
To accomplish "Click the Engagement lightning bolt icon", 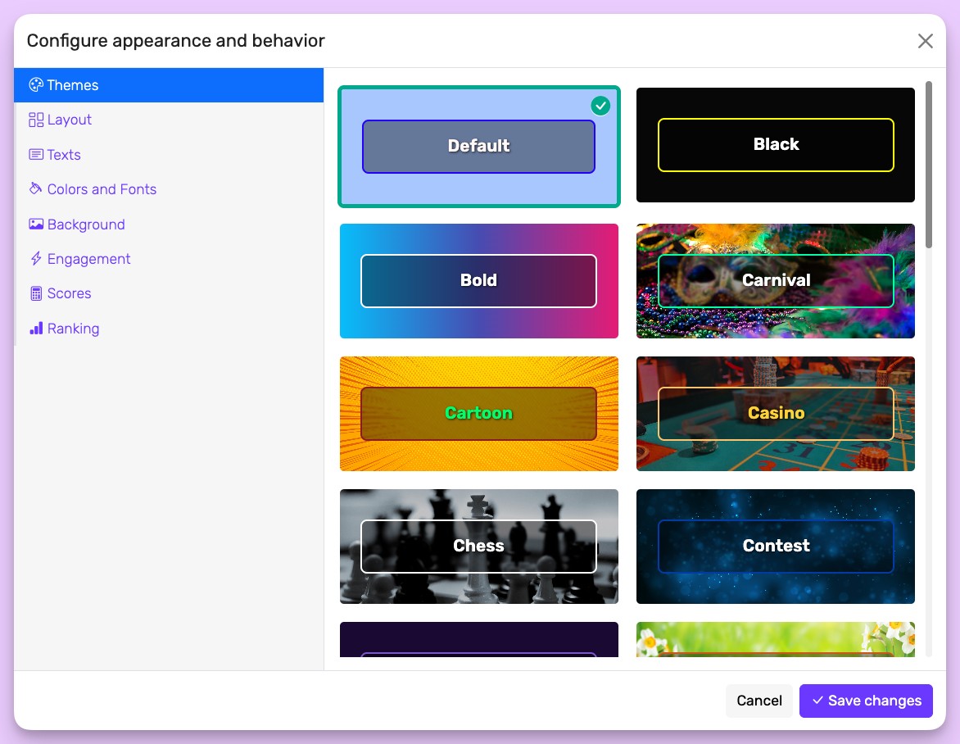I will pyautogui.click(x=36, y=258).
